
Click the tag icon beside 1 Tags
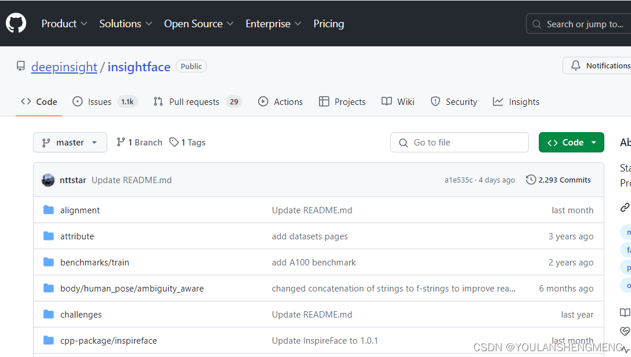pyautogui.click(x=174, y=143)
